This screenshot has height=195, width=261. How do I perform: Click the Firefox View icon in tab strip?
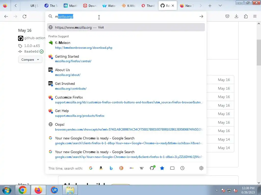coord(5,6)
